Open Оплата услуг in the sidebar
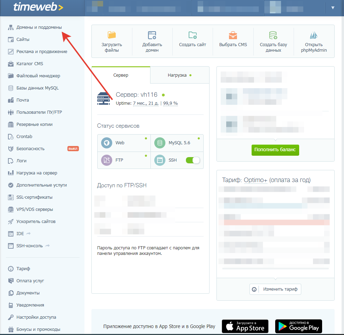The image size is (344, 335). [30, 281]
